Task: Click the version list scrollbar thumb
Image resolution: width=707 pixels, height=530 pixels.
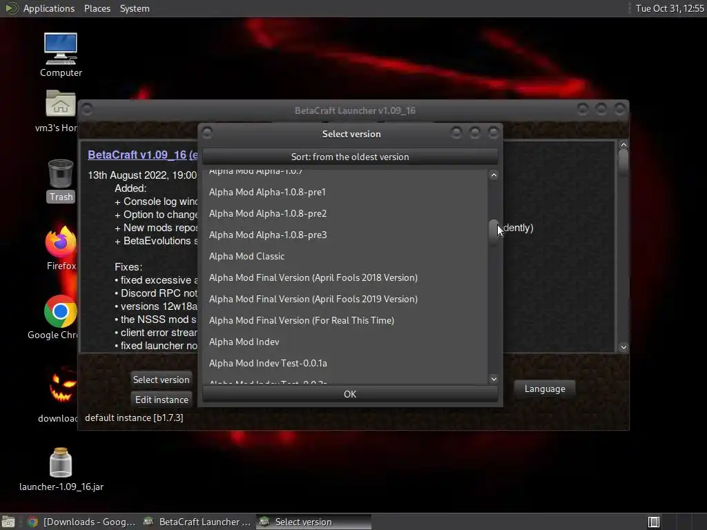Action: click(x=494, y=233)
